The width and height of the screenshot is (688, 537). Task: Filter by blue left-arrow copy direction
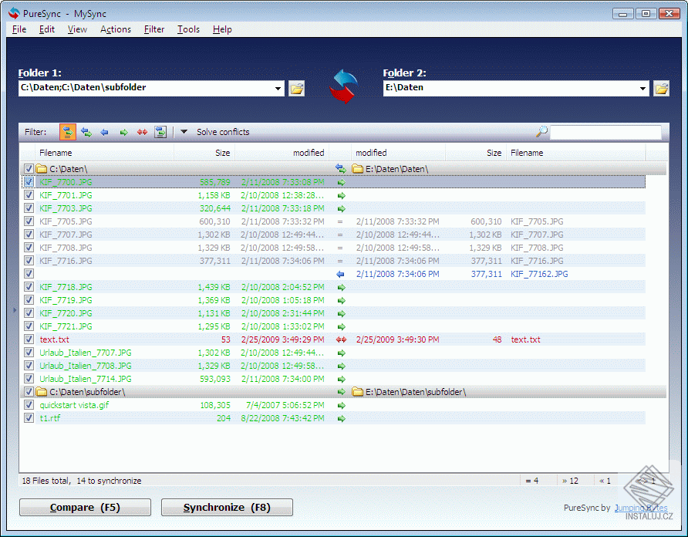pos(105,132)
